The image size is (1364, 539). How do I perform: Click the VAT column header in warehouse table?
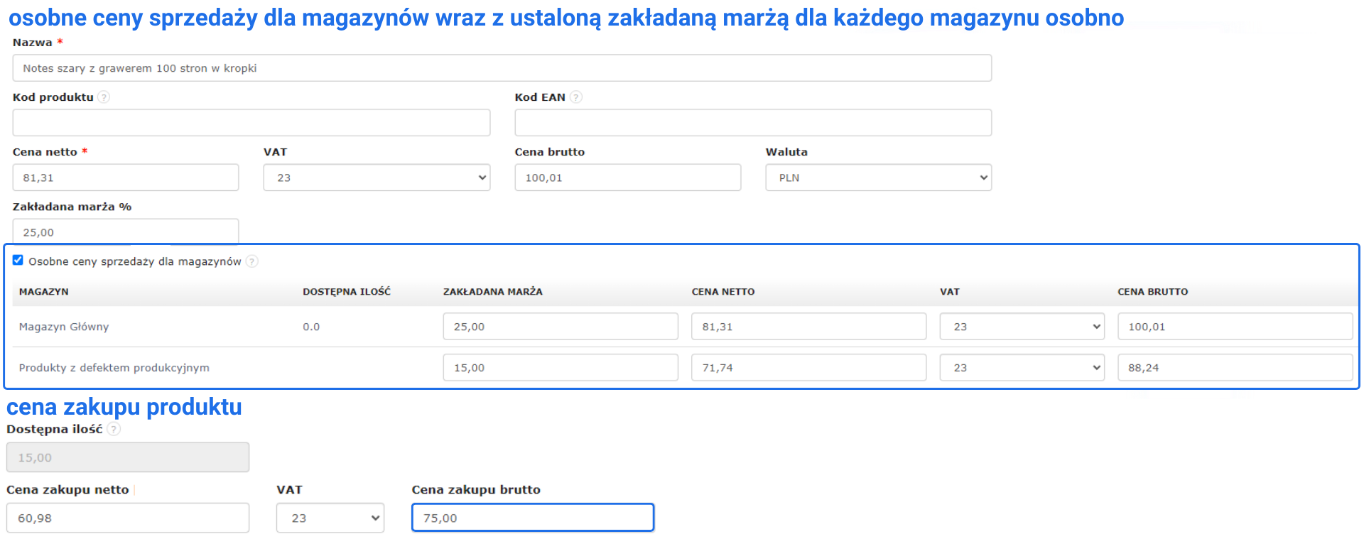coord(950,292)
